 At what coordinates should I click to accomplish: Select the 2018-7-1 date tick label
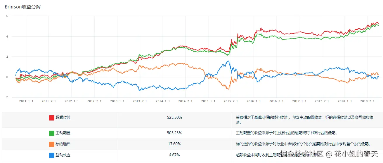pos(367,101)
